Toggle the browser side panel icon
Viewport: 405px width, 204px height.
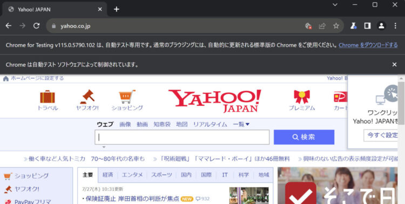coord(367,26)
